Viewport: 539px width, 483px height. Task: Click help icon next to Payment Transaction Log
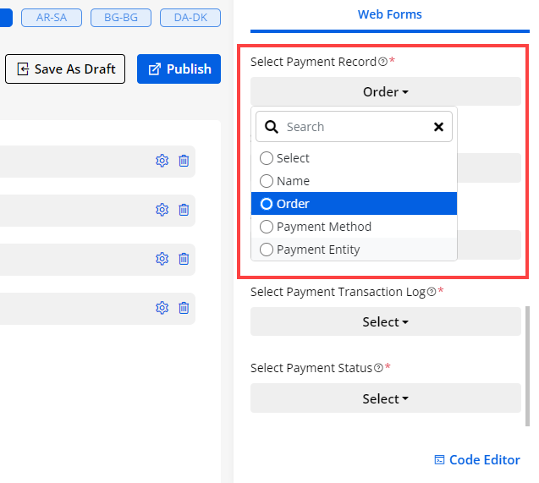pos(432,292)
